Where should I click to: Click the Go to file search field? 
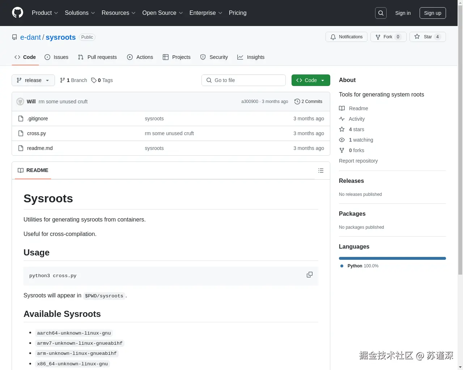[x=243, y=80]
